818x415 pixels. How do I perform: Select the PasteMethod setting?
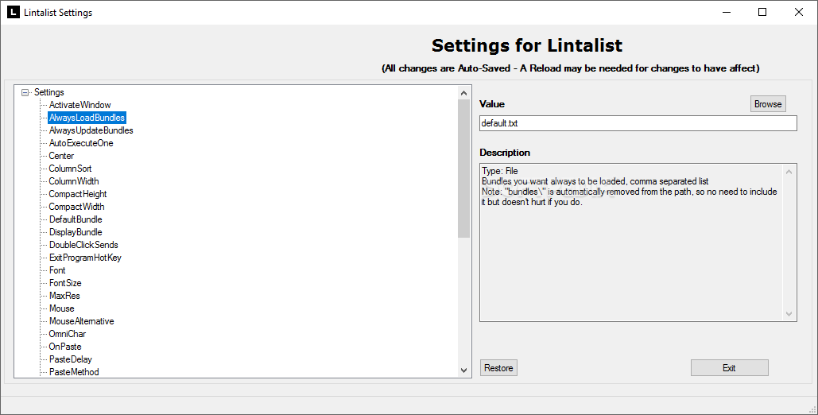pyautogui.click(x=74, y=372)
